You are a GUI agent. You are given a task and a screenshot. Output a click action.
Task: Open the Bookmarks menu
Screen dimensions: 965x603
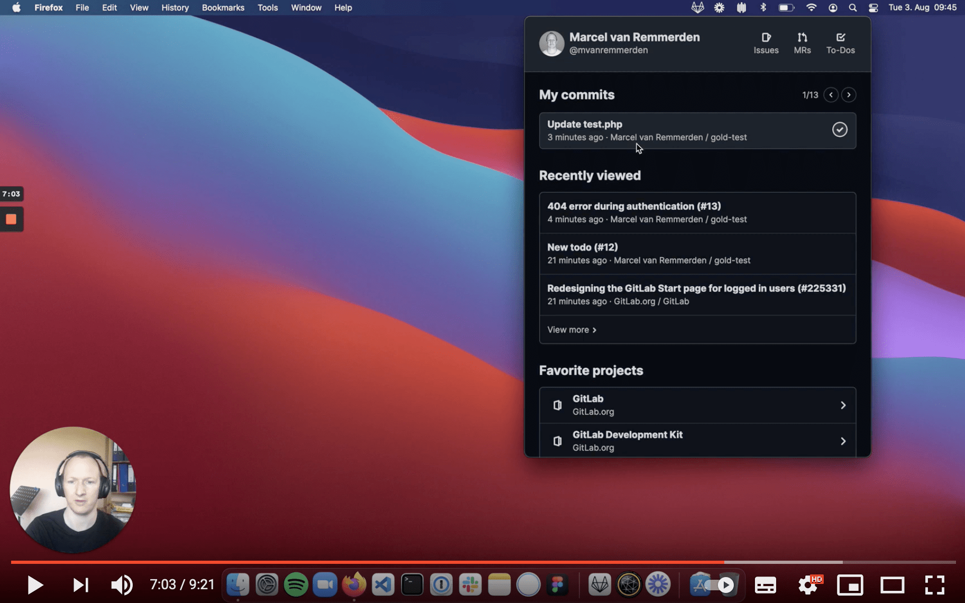point(223,7)
